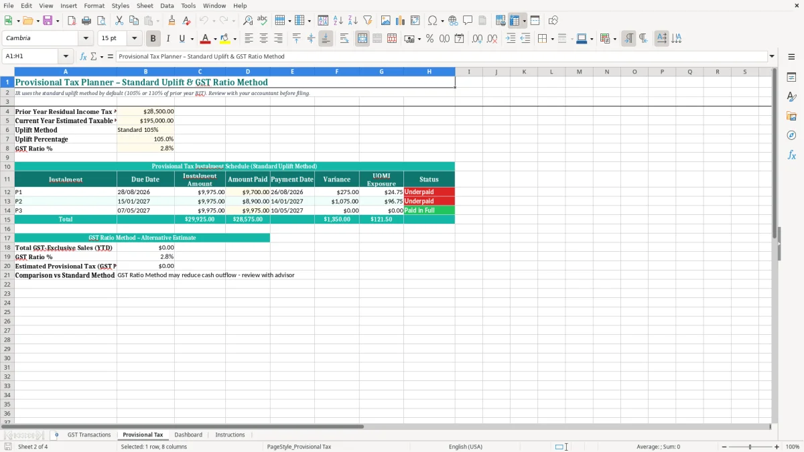Open the Open-file dropdown arrow
Viewport: 804px width, 452px height.
click(x=38, y=21)
